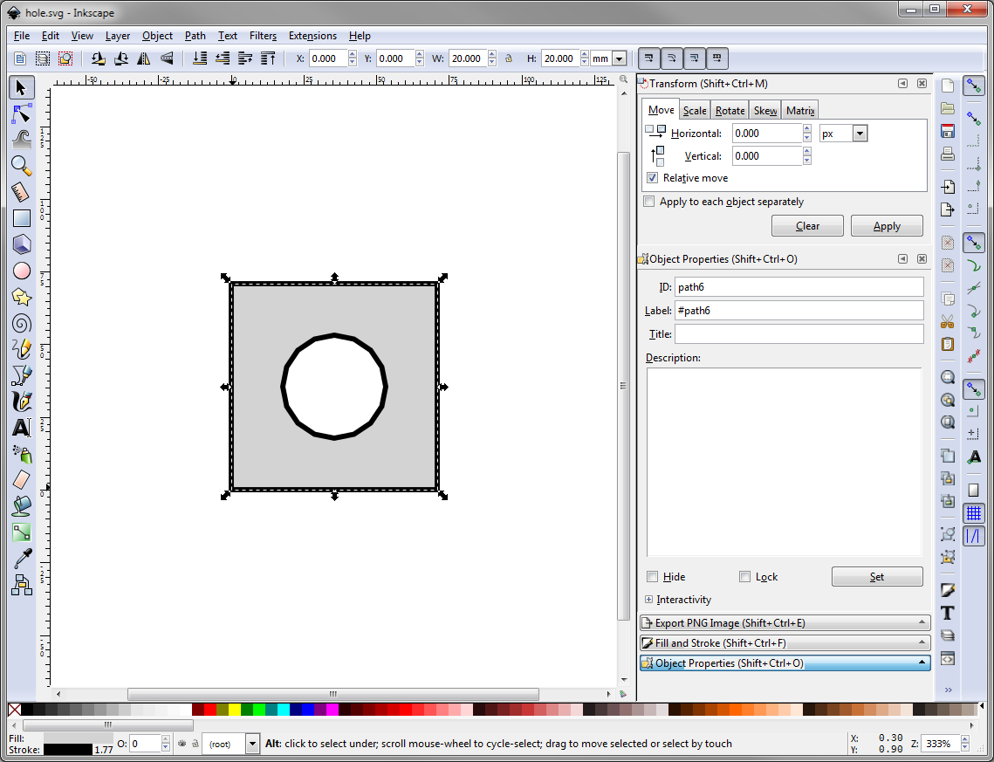Select the Text tool in toolbox

pos(22,428)
